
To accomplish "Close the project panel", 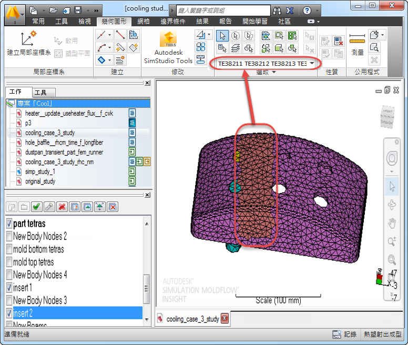I will pos(148,83).
